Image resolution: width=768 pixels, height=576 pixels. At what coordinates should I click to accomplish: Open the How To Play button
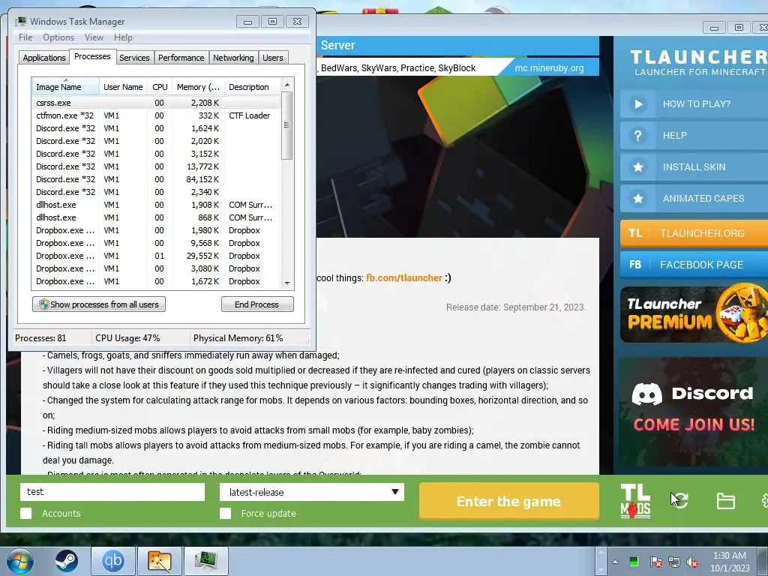click(x=694, y=103)
